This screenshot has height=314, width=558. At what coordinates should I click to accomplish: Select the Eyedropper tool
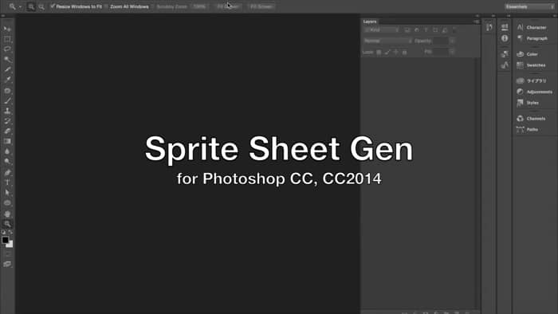(7, 80)
